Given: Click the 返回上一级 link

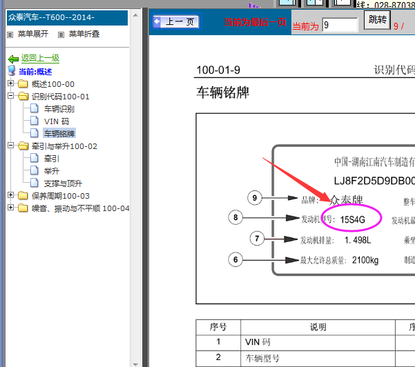Looking at the screenshot, I should pos(40,58).
